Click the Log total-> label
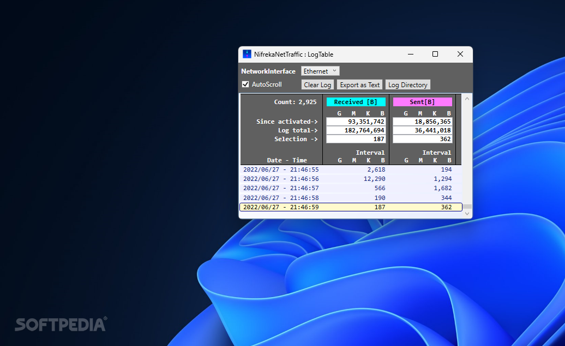565x346 pixels. [x=298, y=130]
